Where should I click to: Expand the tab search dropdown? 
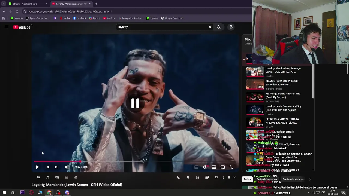coord(4,4)
